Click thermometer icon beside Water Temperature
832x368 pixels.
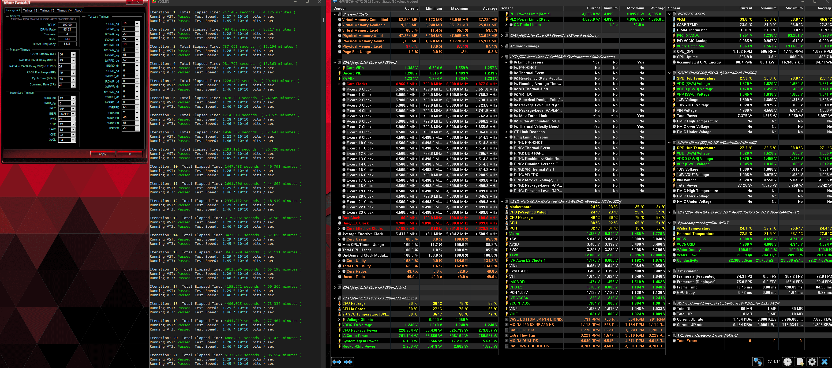click(x=674, y=228)
